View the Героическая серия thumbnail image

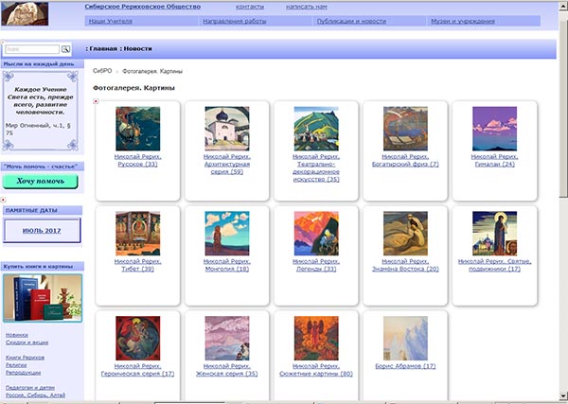[137, 338]
